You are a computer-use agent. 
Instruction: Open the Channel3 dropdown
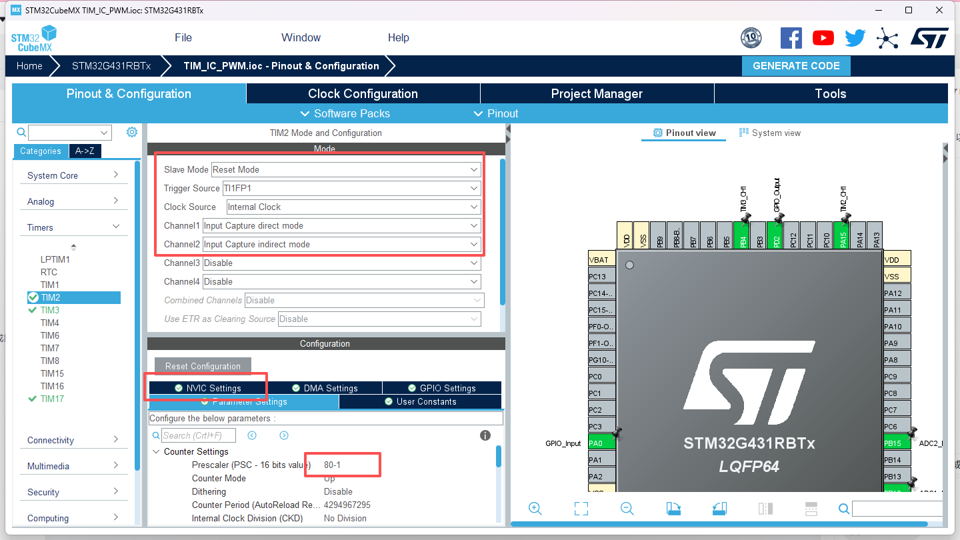click(341, 263)
